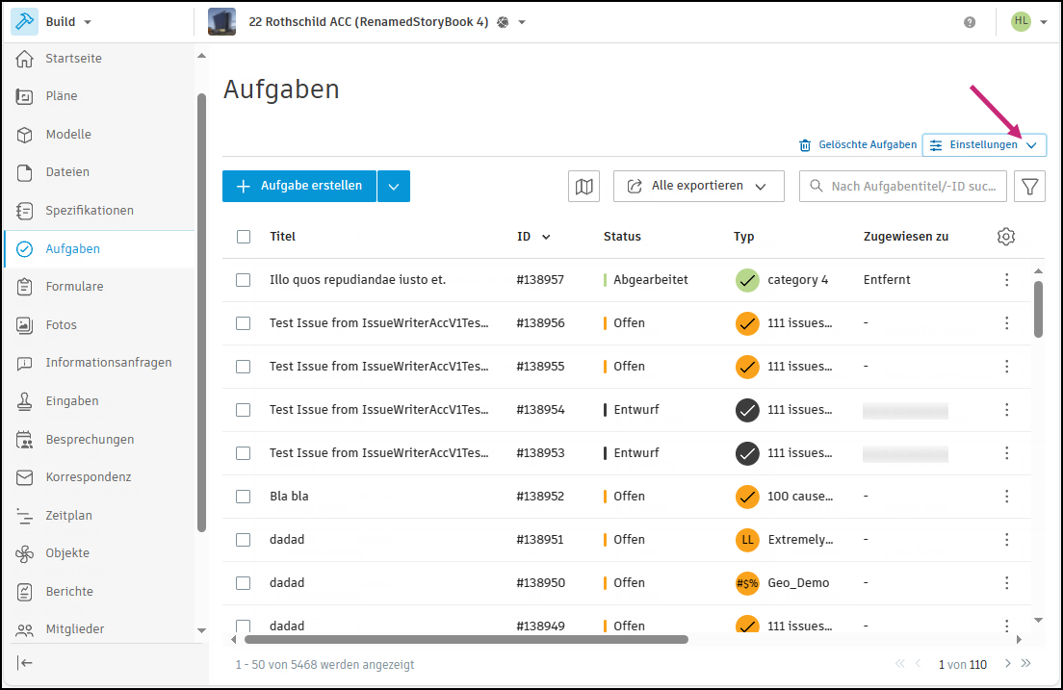The width and height of the screenshot is (1063, 690).
Task: Open issue titled Illo quos repudiandae iusto et.
Action: tap(358, 280)
